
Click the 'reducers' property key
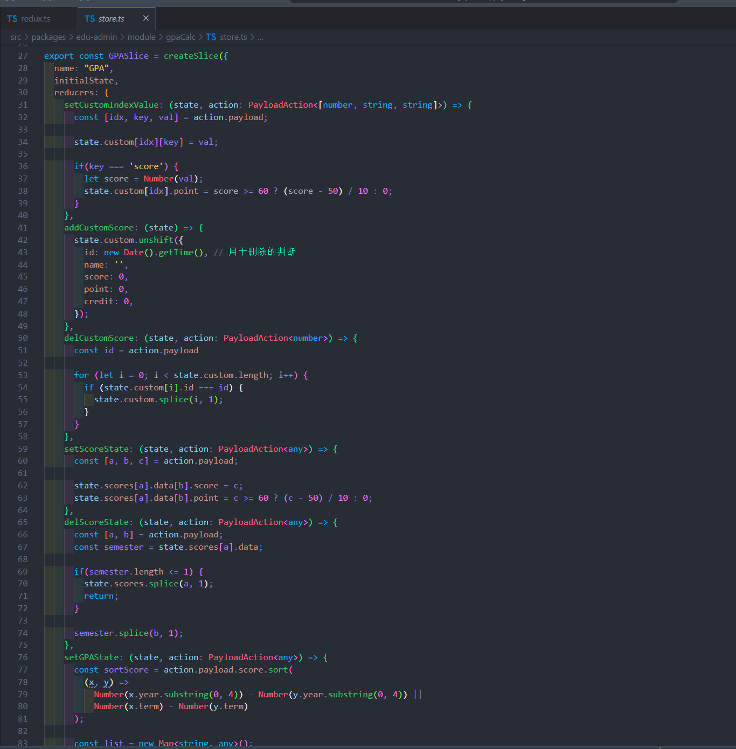(74, 93)
